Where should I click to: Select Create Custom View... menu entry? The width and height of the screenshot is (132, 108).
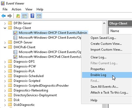pyautogui.click(x=107, y=44)
